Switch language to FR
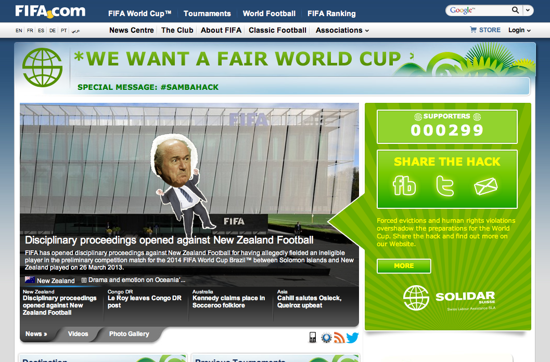The image size is (550, 362). point(30,31)
